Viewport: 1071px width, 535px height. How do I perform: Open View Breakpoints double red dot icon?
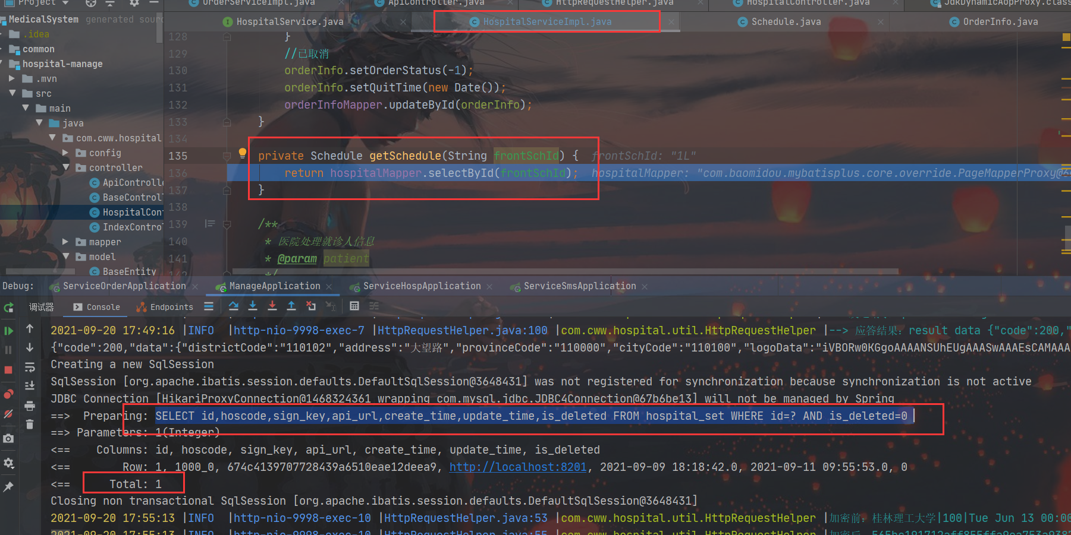coord(8,394)
